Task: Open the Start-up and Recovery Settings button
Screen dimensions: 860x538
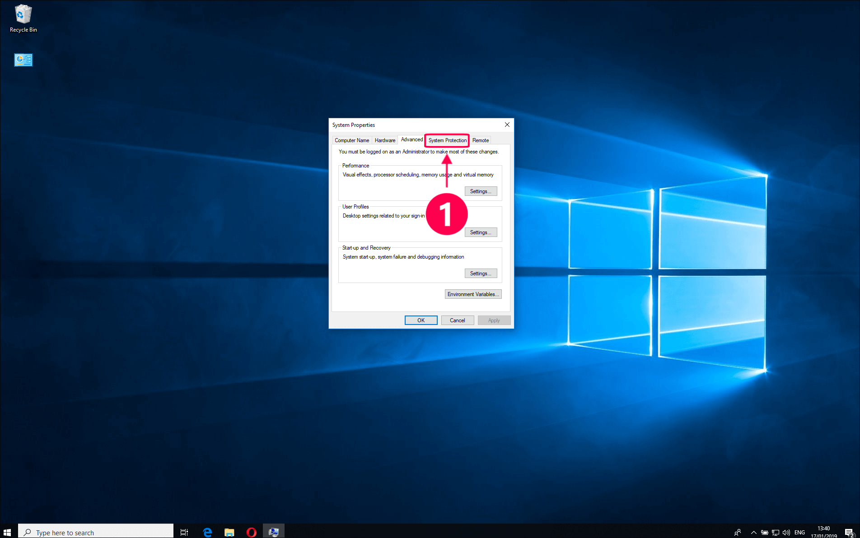Action: 481,274
